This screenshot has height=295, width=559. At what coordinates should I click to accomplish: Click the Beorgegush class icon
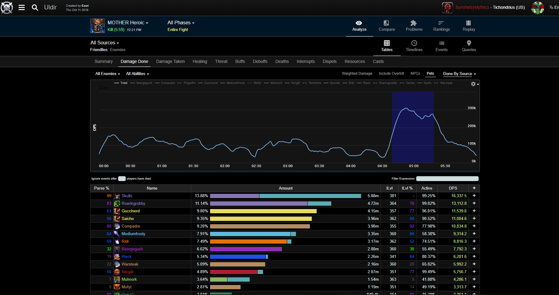pyautogui.click(x=117, y=249)
